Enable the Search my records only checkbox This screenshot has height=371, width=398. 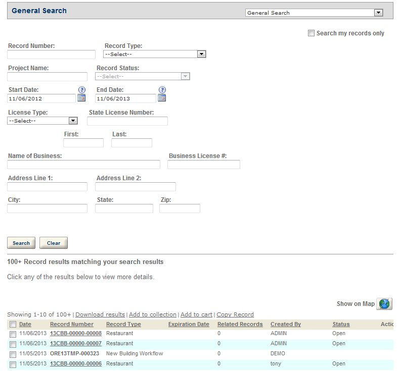pos(311,33)
